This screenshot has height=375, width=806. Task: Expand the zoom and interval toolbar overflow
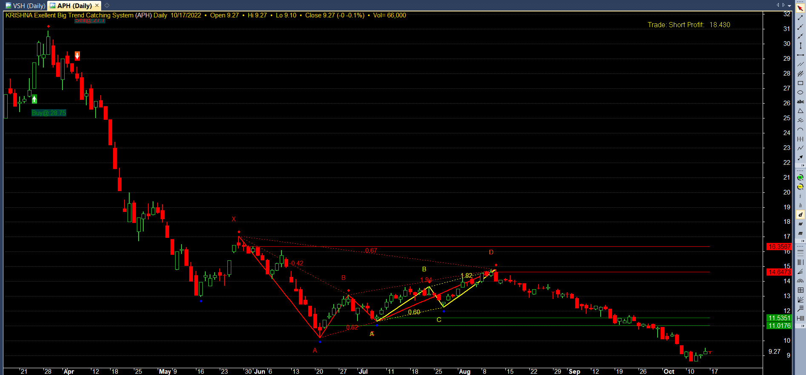(x=803, y=241)
